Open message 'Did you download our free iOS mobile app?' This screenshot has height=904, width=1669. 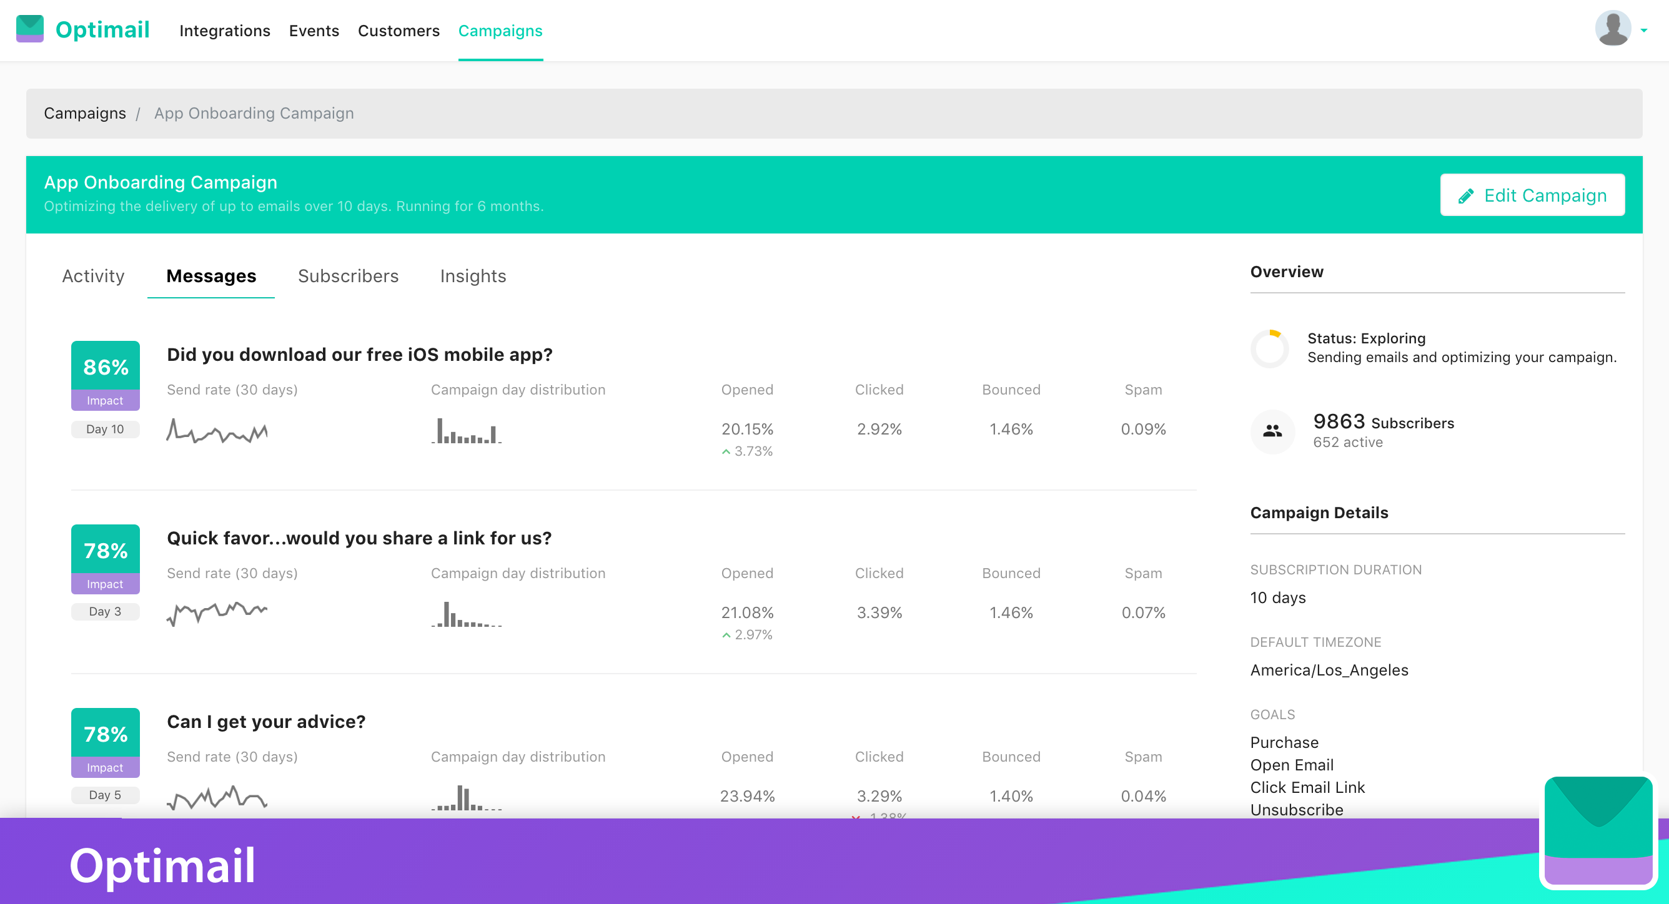(x=360, y=354)
